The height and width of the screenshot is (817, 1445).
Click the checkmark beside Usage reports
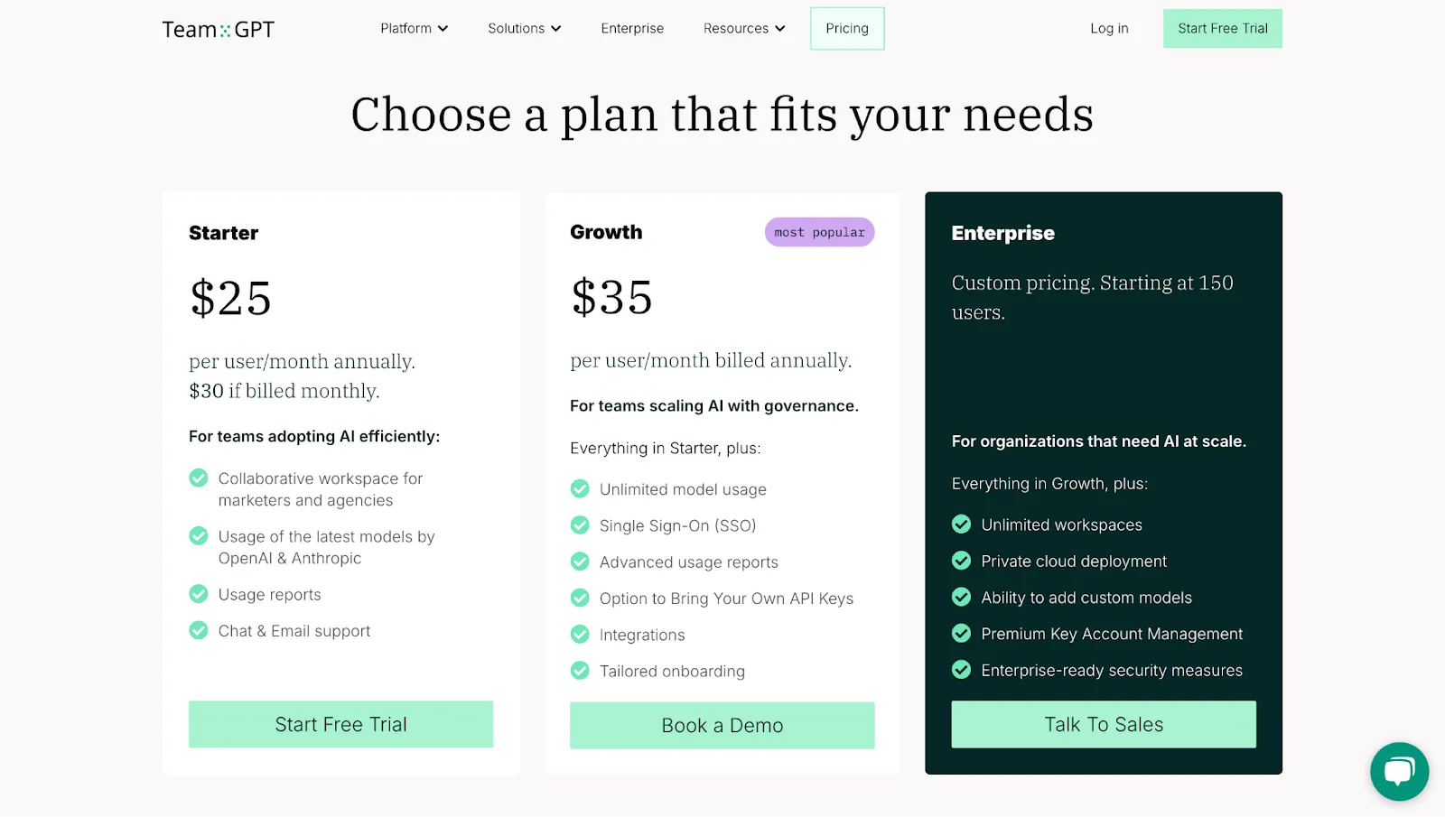[x=198, y=594]
